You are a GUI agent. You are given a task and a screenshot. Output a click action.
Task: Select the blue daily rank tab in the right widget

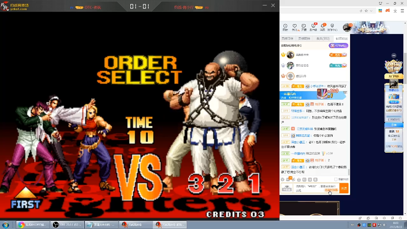pos(394,125)
